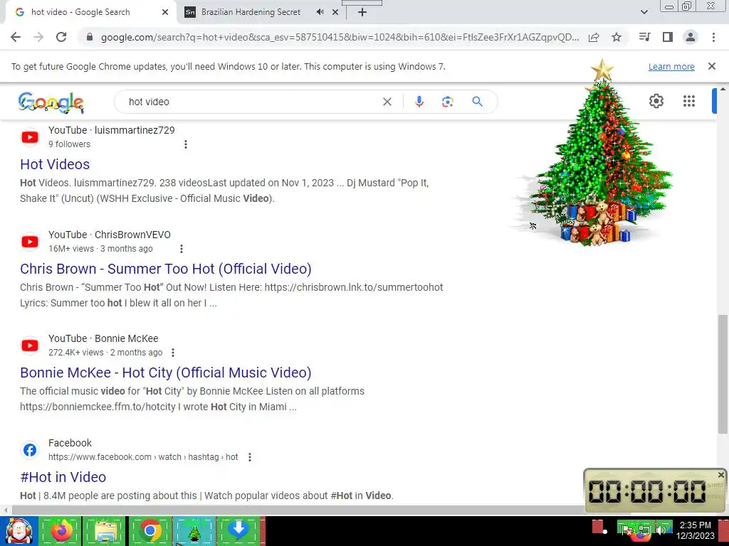
Task: Click the Chrome taskbar icon
Action: [150, 530]
